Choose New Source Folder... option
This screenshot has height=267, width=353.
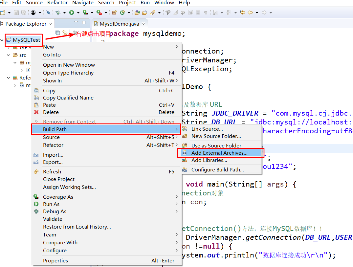[220, 136]
